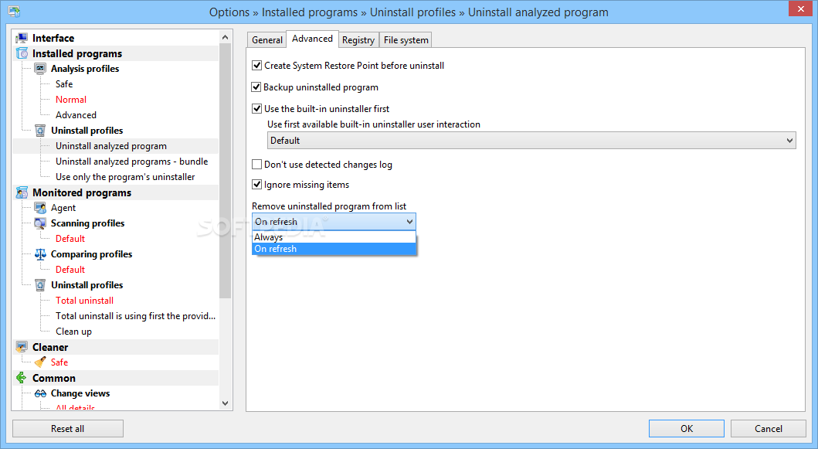The width and height of the screenshot is (818, 449).
Task: Click the Change views glasses icon
Action: (40, 393)
